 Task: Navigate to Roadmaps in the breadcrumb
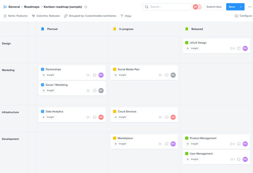coord(31,7)
